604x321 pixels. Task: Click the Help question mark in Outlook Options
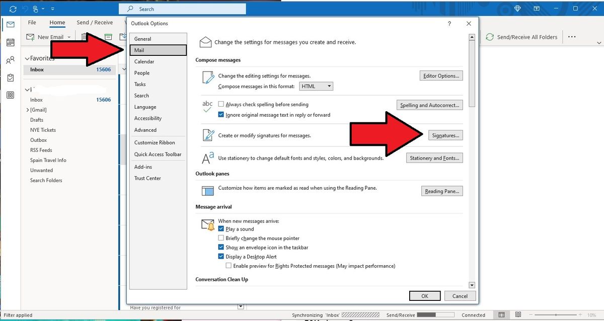449,24
